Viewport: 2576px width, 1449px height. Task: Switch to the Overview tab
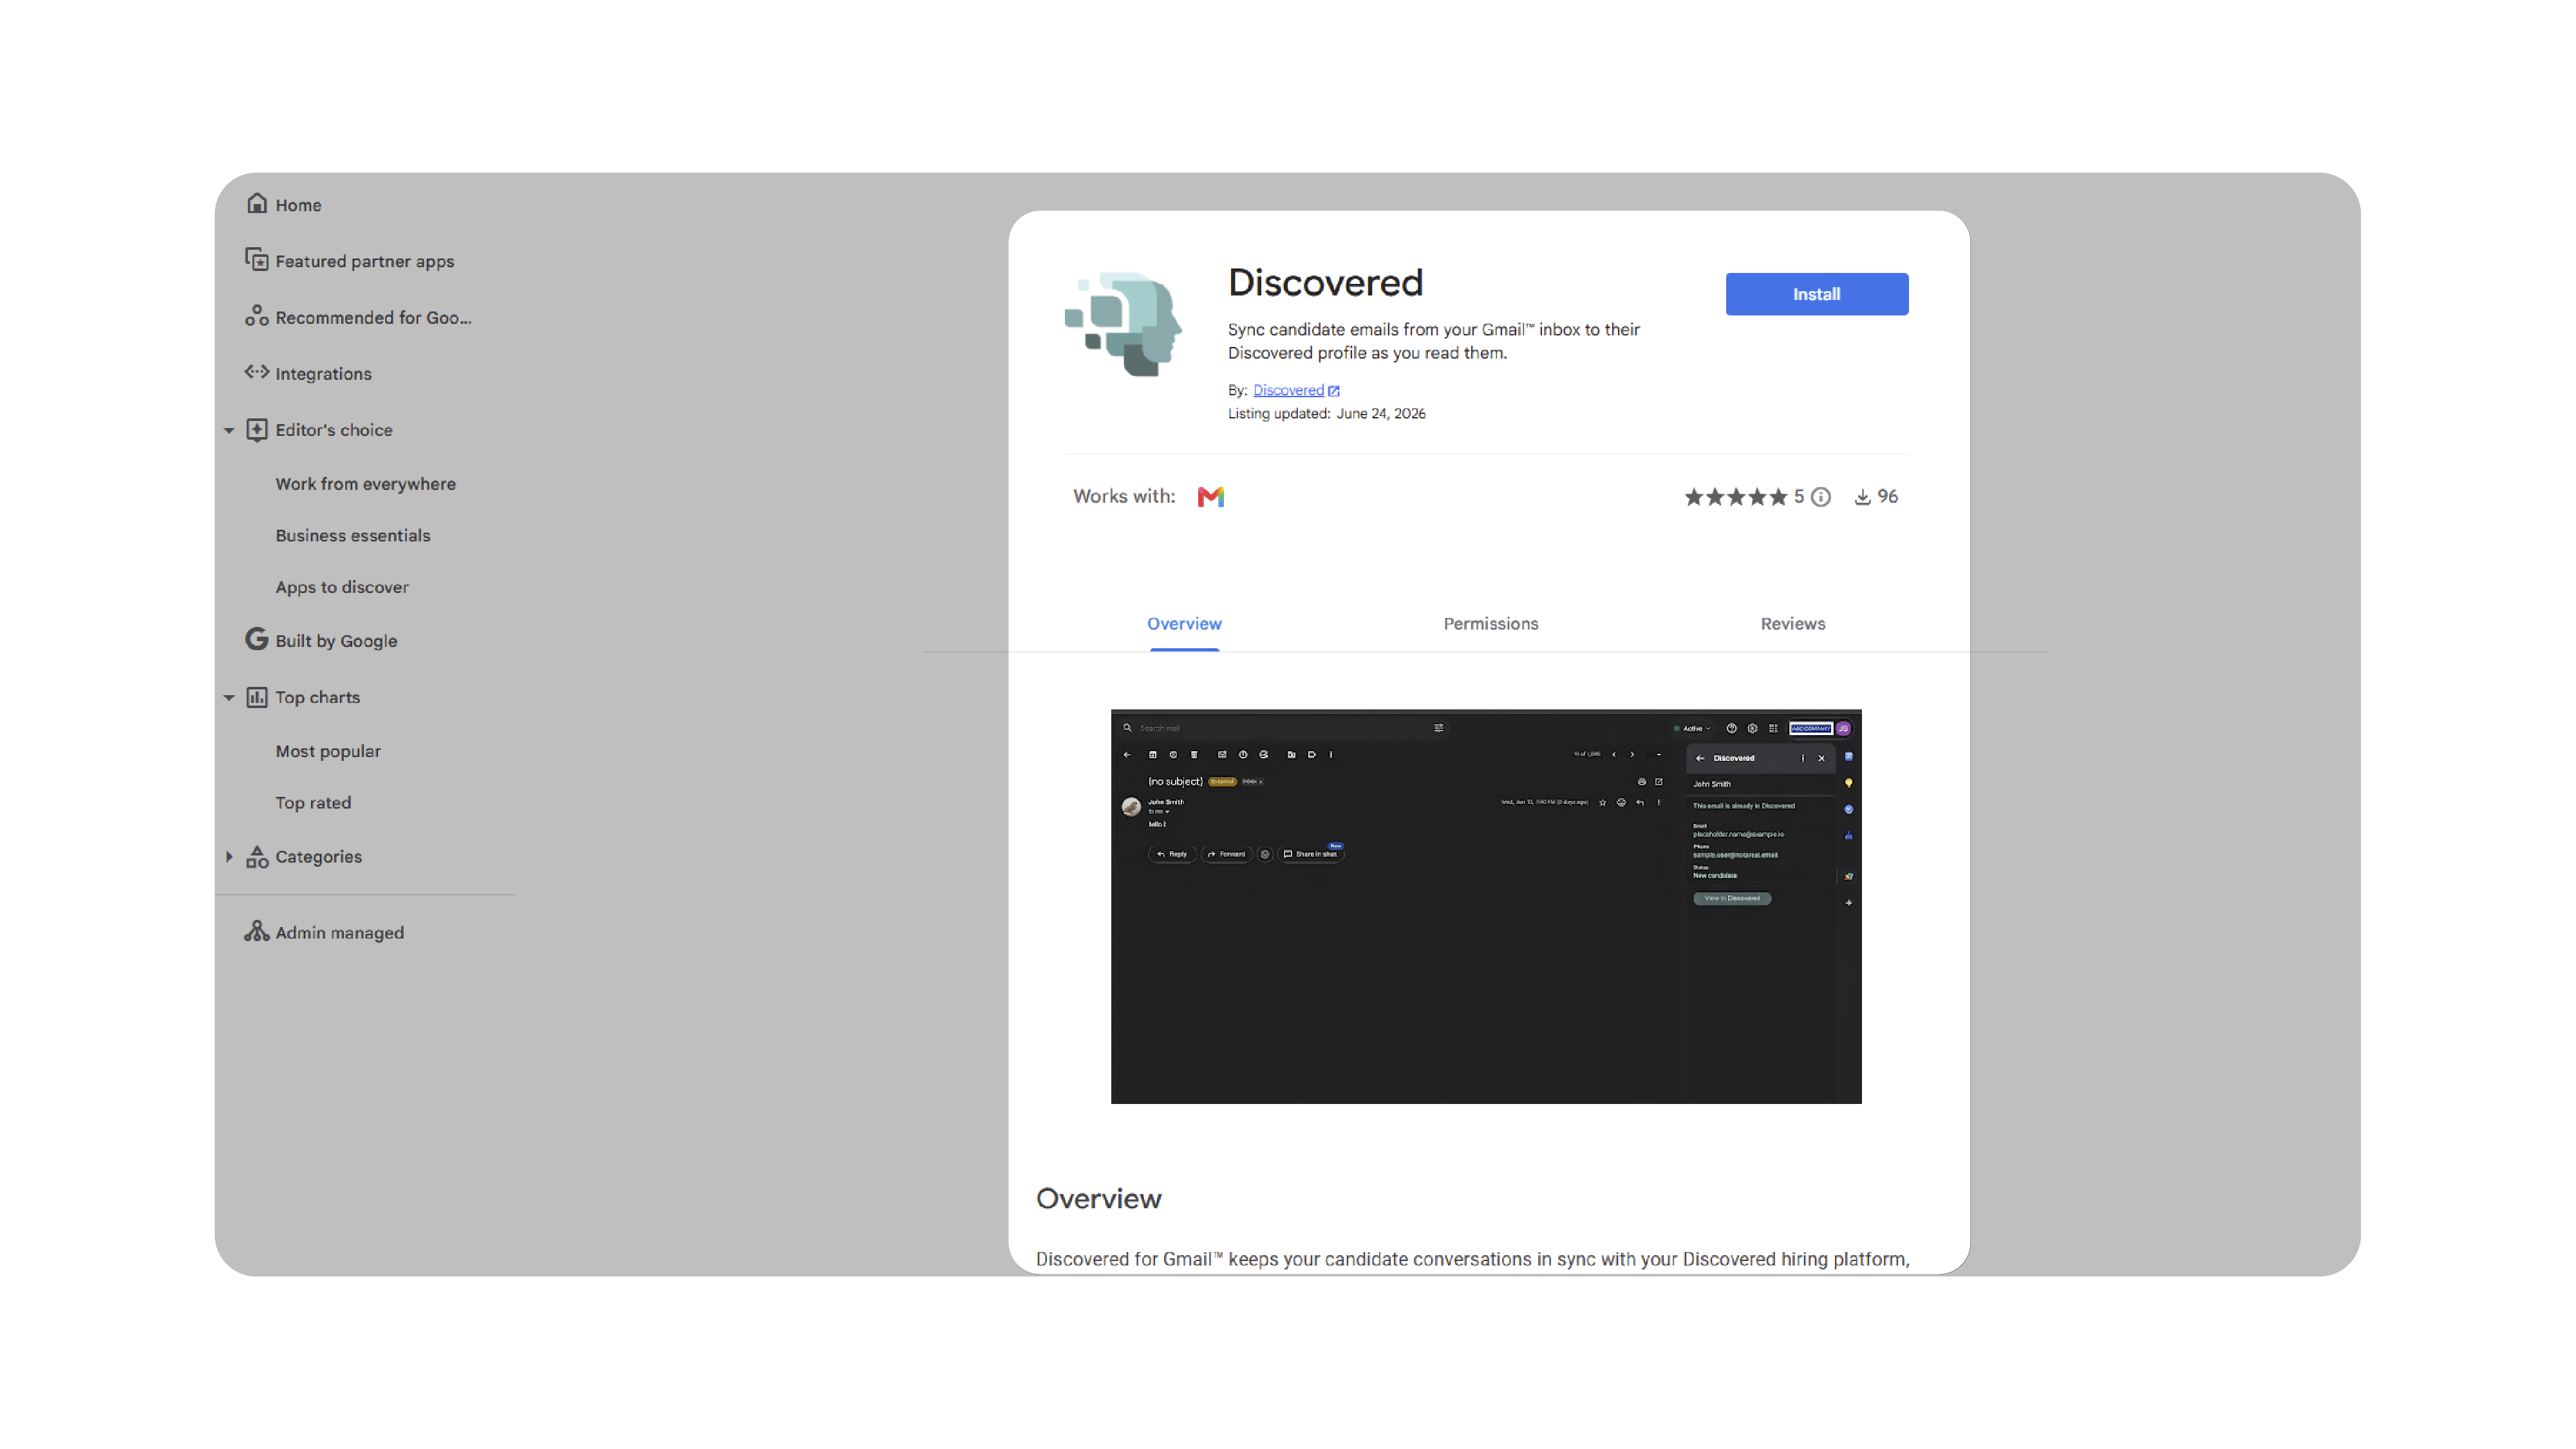tap(1184, 624)
